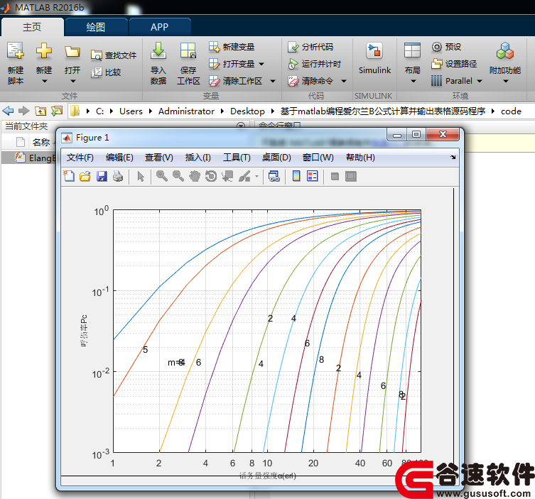Expand Layout (布局) dropdown
Screen dimensions: 535x499
tap(414, 81)
